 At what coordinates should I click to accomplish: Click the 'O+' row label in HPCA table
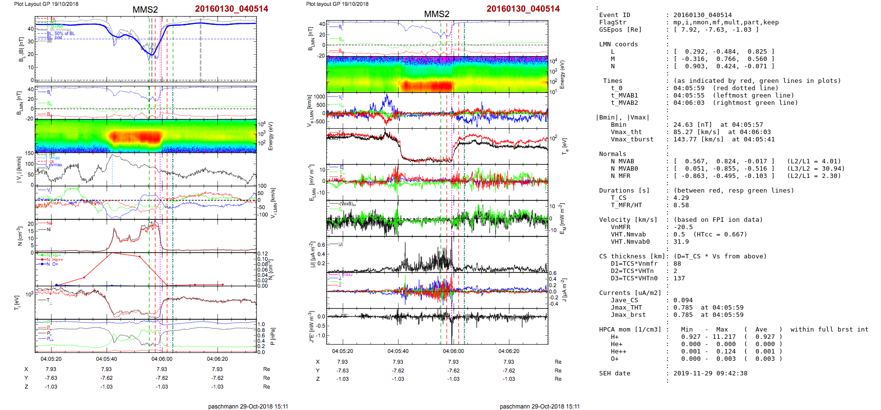click(x=614, y=359)
